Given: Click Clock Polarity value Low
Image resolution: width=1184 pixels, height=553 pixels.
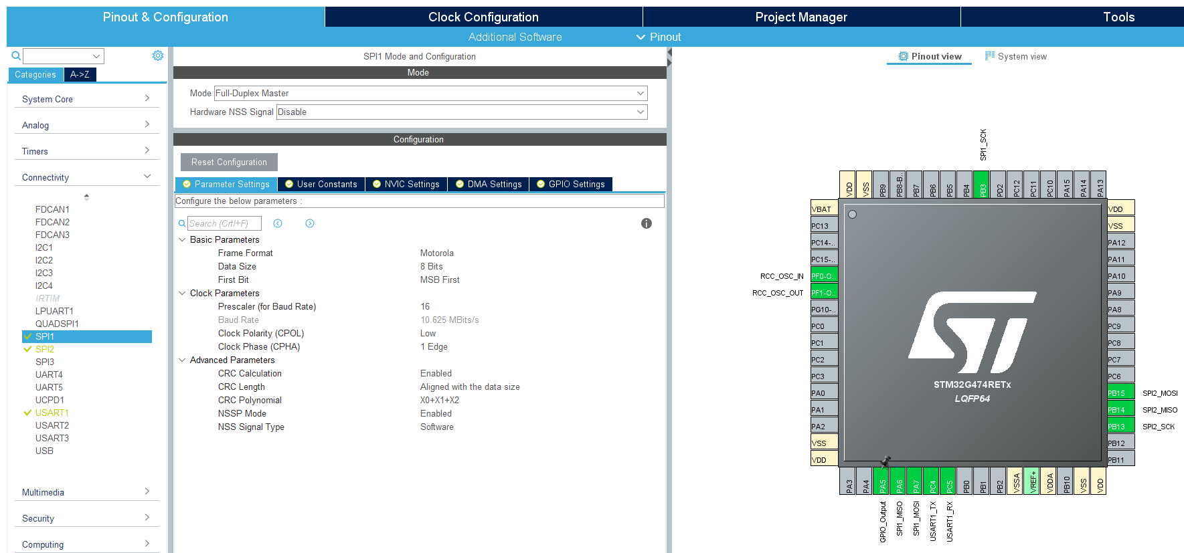Looking at the screenshot, I should (x=428, y=333).
